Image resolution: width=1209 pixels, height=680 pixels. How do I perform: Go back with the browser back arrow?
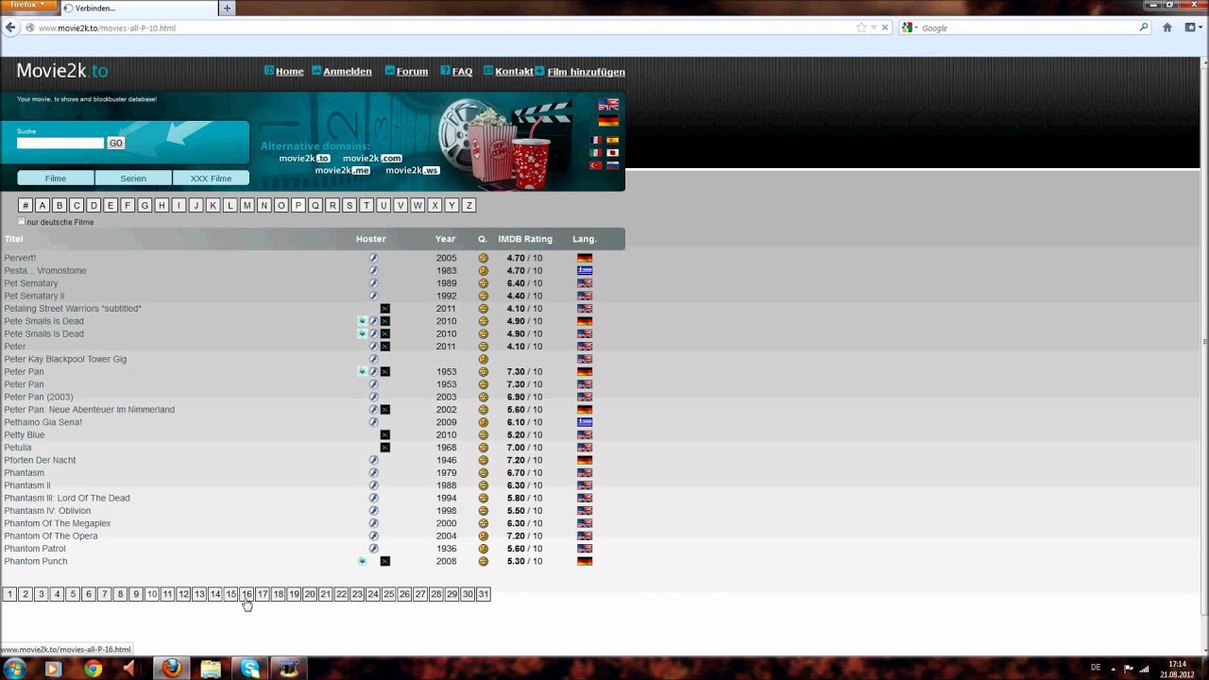tap(11, 28)
